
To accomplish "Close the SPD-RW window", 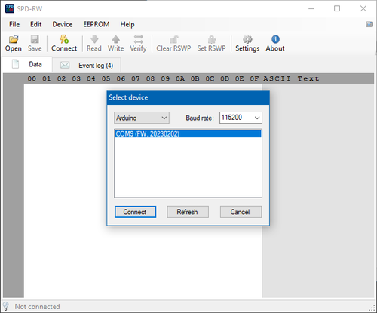I will click(x=363, y=8).
